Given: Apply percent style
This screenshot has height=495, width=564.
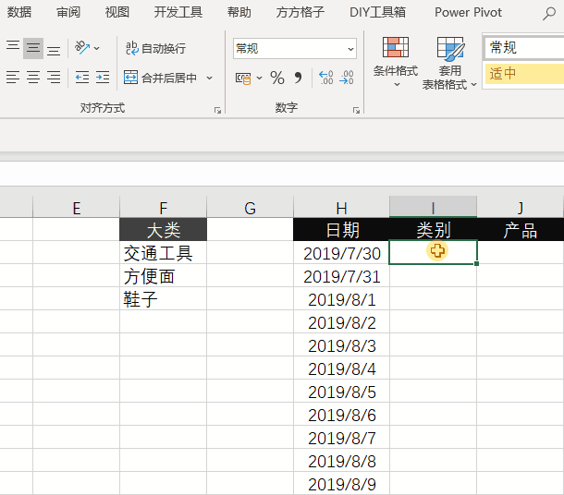Looking at the screenshot, I should click(277, 78).
